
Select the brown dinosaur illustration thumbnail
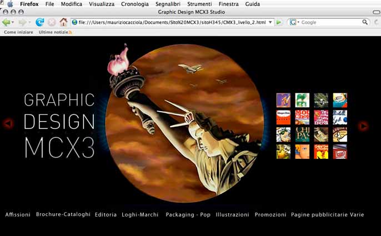321,134
